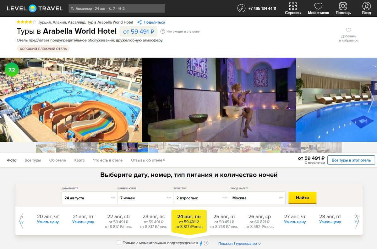Select the 25 авг, вт date
377x249 pixels.
coord(224,221)
